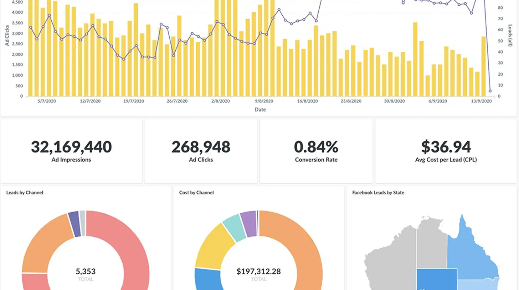Select the Conversion Rate label

[316, 160]
